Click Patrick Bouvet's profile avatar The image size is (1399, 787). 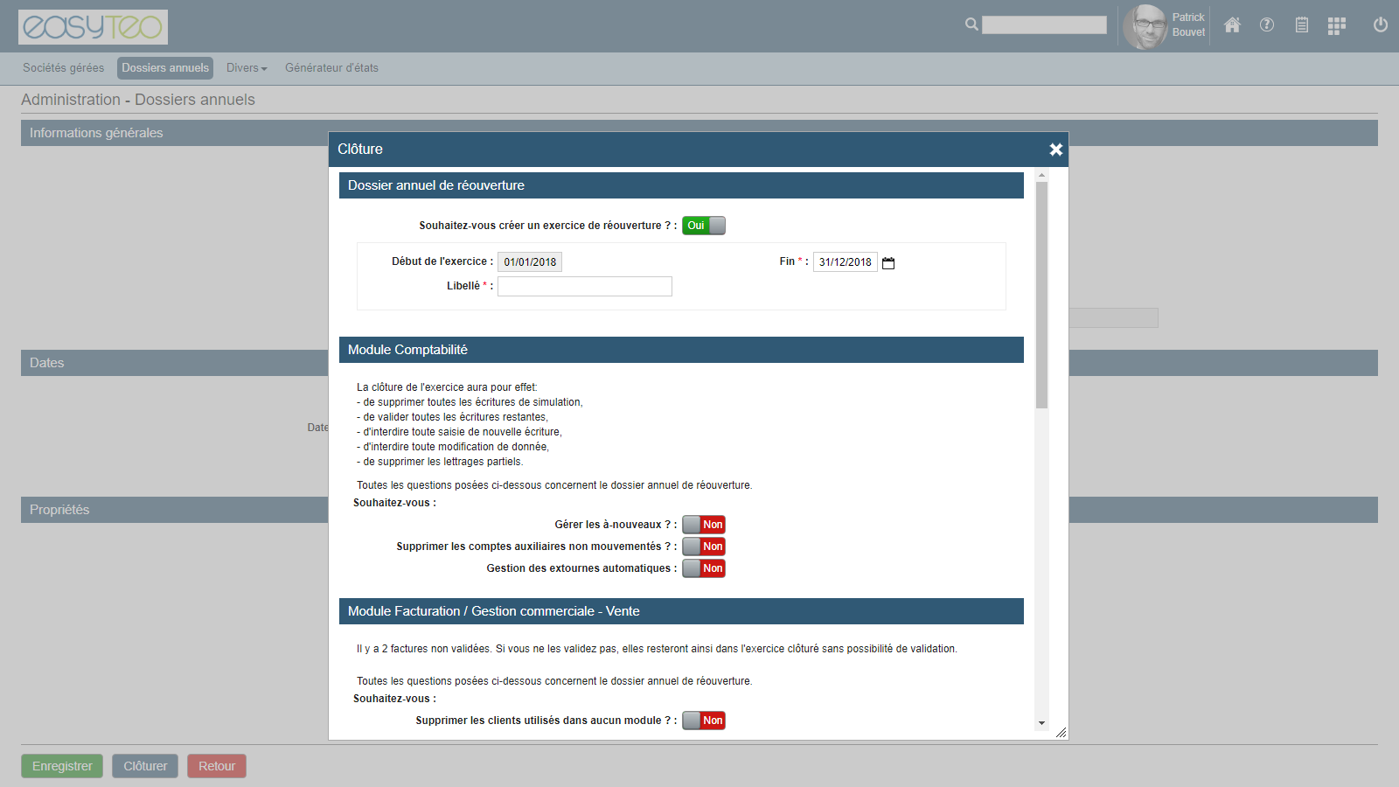click(x=1145, y=26)
